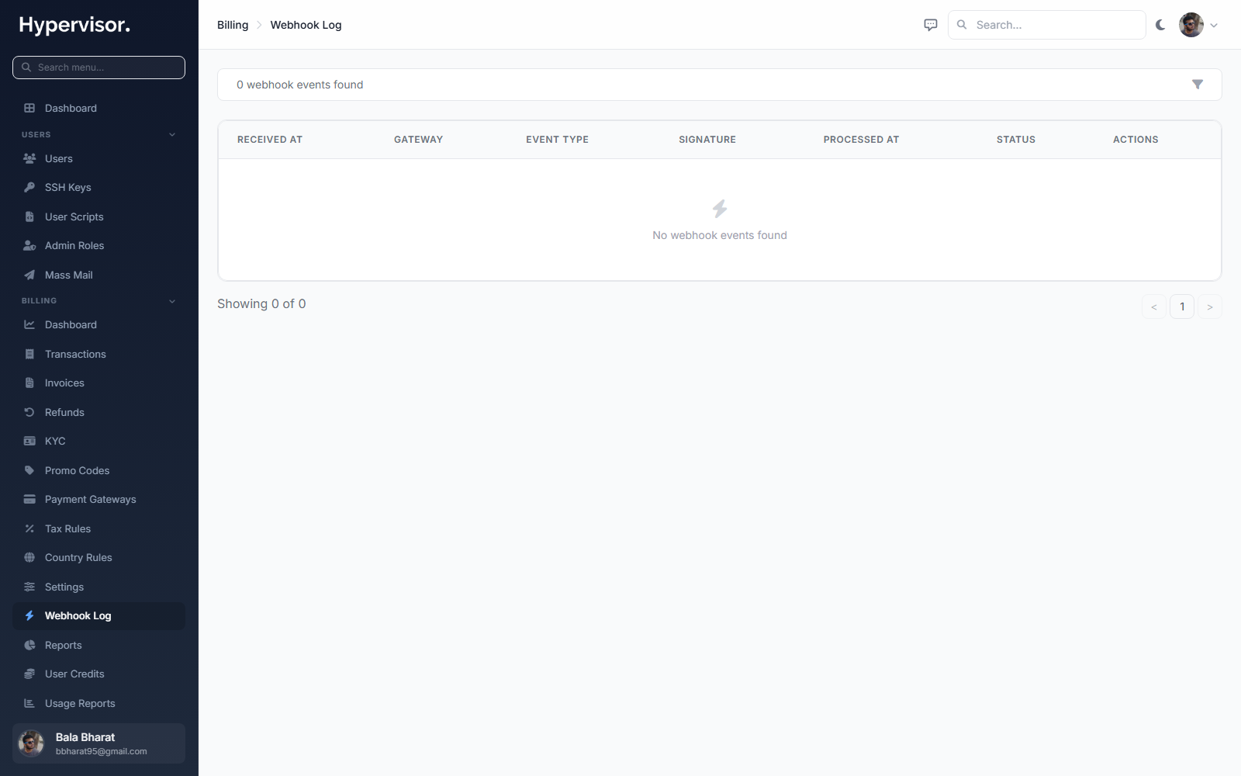Screen dimensions: 1241x776
Task: Click the user avatar in top bar
Action: click(1191, 25)
